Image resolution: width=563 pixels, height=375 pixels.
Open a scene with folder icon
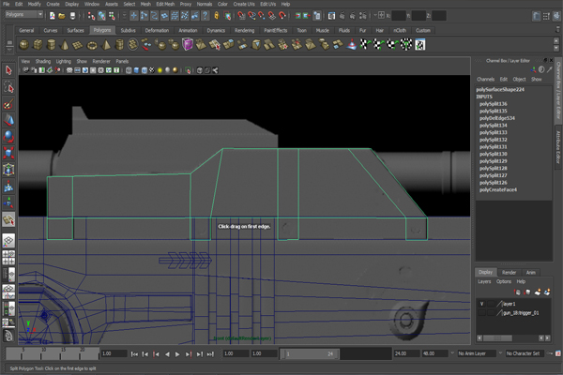click(62, 15)
